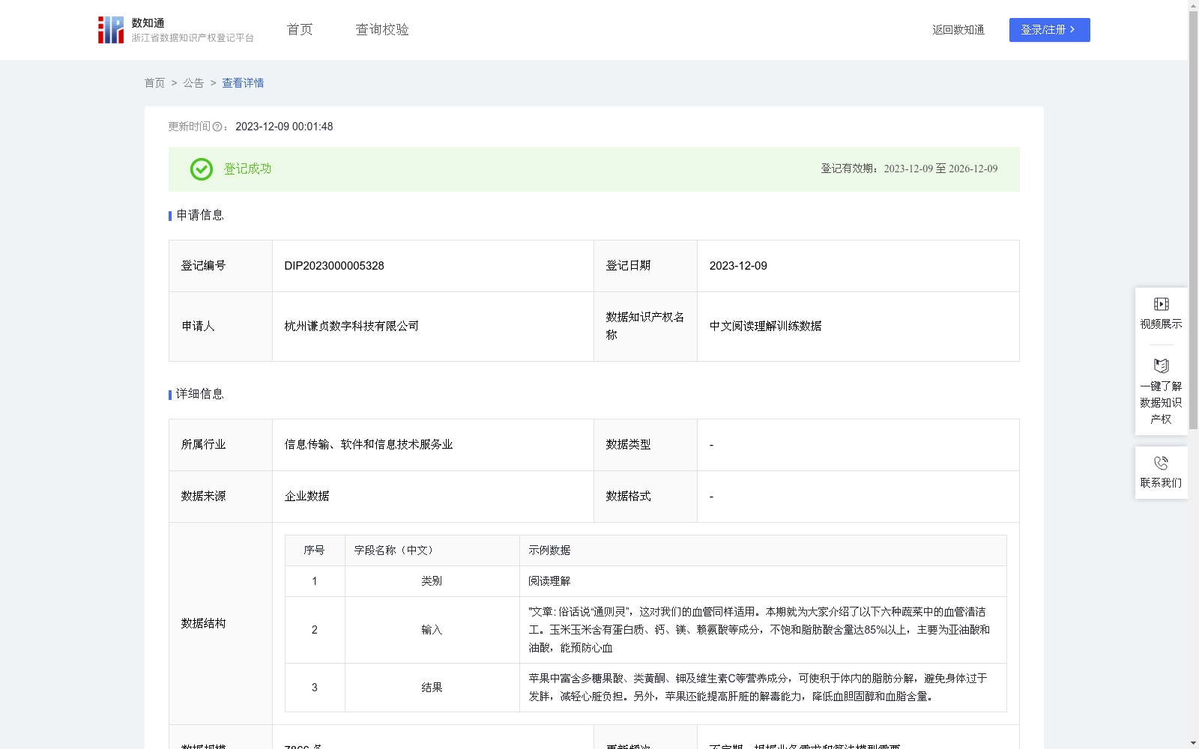Click the arrow icon inside 登录/注册 button
The width and height of the screenshot is (1199, 749).
(x=1073, y=30)
